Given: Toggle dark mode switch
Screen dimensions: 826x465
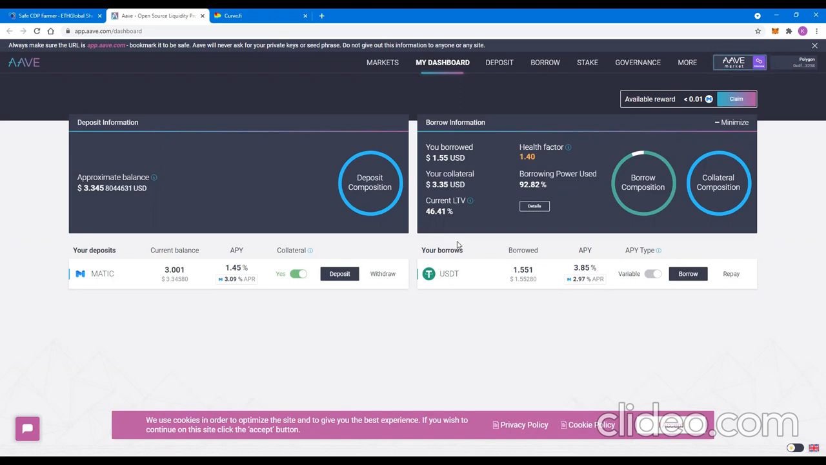Looking at the screenshot, I should (795, 448).
